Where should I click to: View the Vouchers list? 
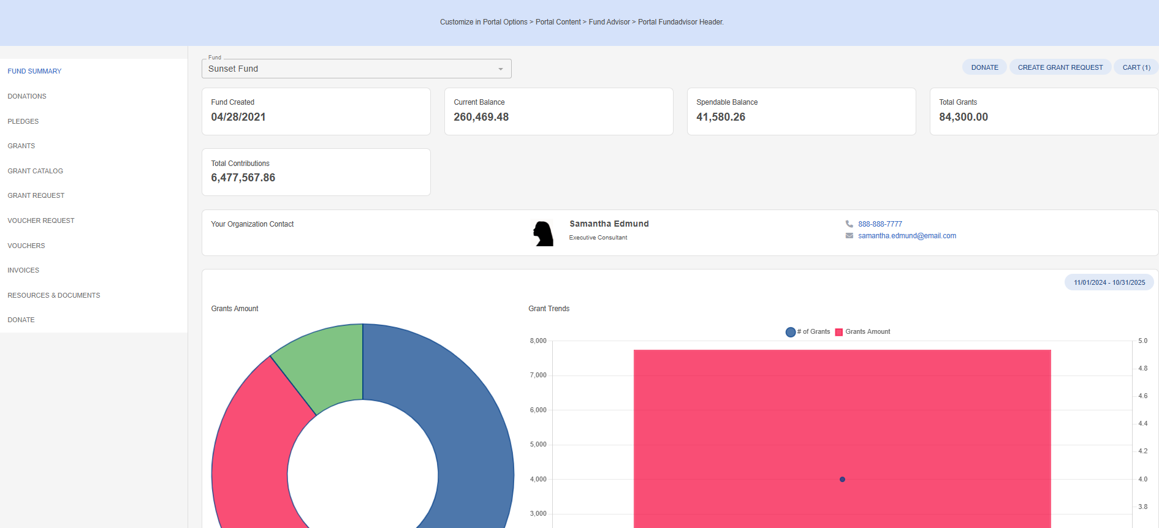pos(26,246)
